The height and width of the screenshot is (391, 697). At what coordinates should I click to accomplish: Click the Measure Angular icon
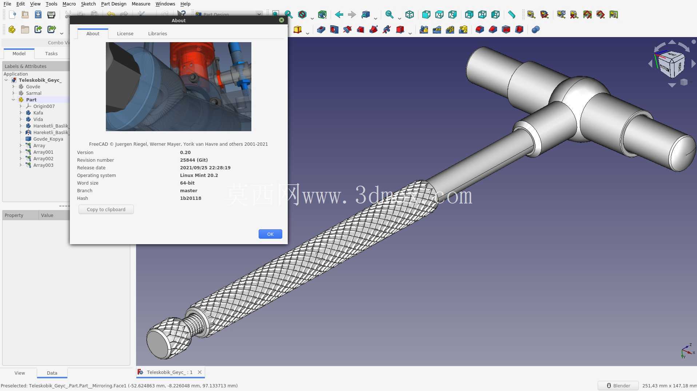(x=544, y=15)
